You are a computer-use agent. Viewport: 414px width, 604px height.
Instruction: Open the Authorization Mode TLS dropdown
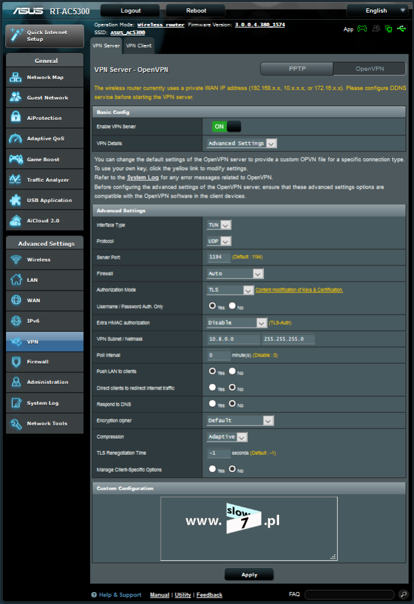click(x=230, y=289)
